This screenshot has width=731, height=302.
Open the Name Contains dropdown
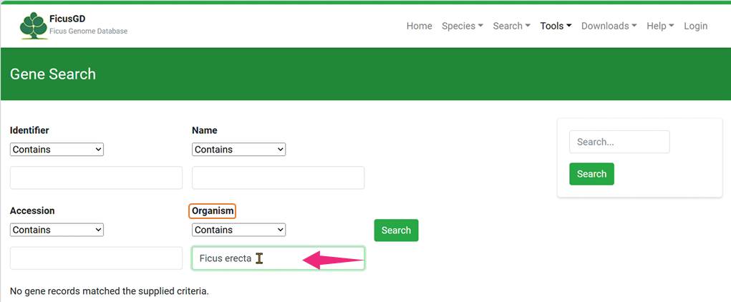[238, 150]
